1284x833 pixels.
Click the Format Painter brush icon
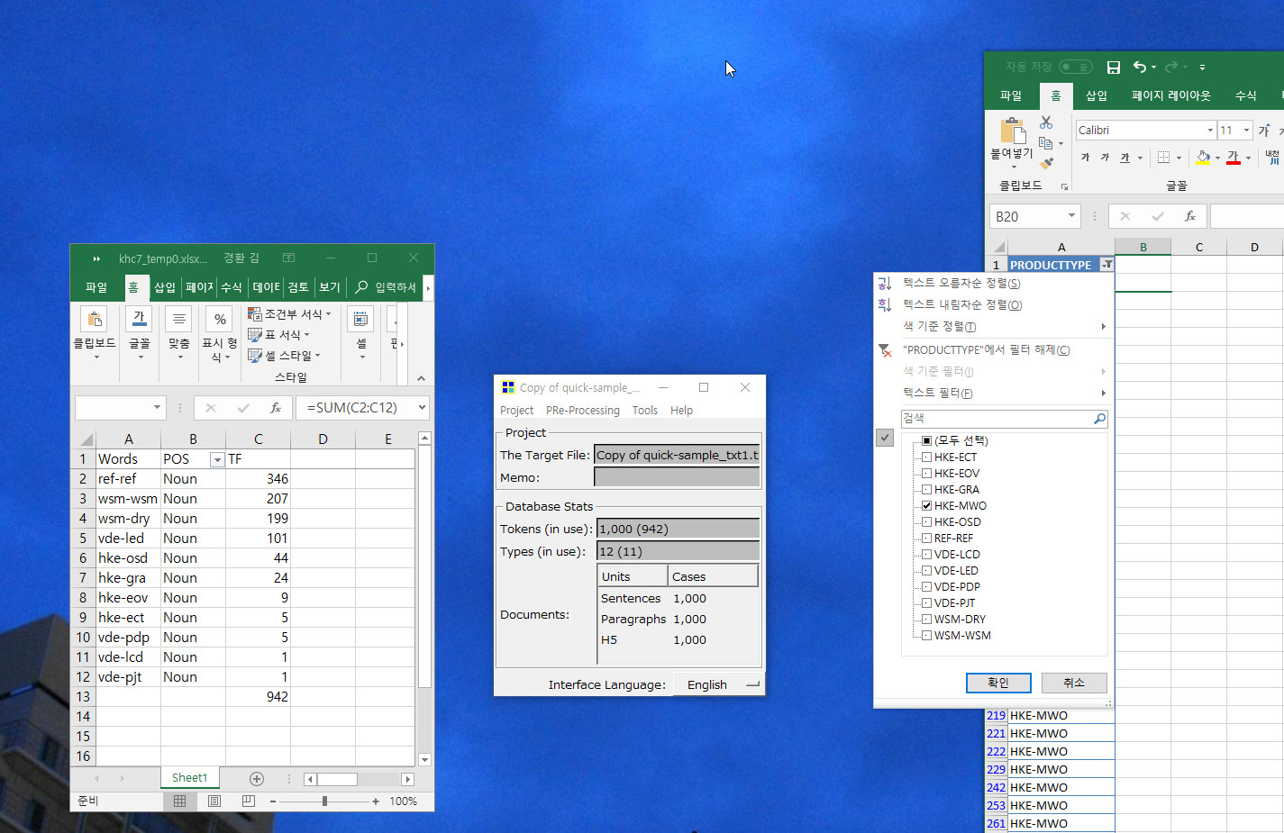(1046, 163)
